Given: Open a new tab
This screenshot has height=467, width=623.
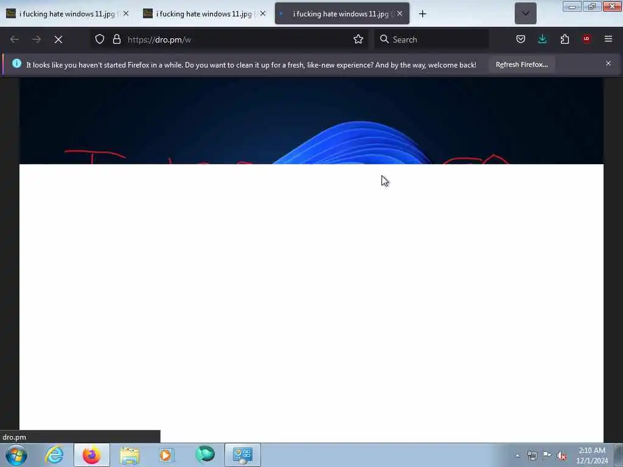Looking at the screenshot, I should 422,14.
